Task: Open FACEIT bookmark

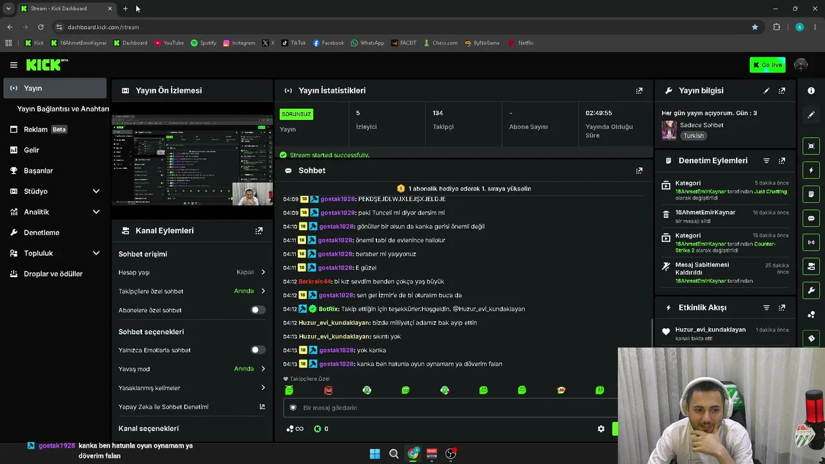Action: [x=403, y=43]
